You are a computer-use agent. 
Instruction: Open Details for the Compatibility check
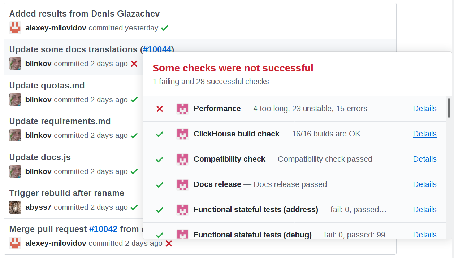coord(424,159)
